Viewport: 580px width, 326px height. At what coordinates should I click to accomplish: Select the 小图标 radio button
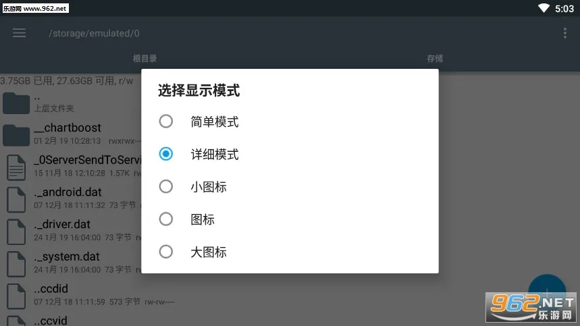166,187
